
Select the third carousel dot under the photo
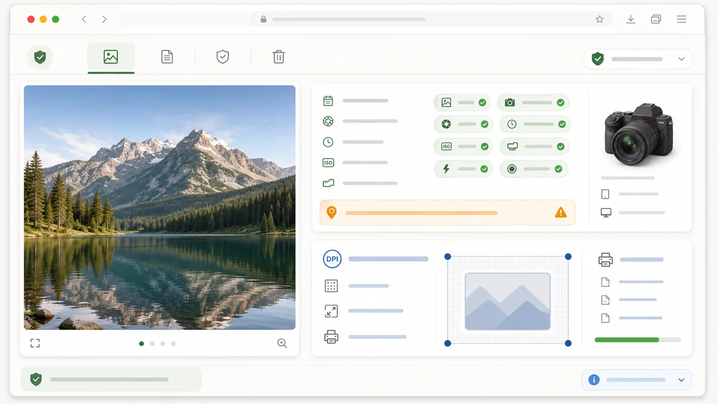163,343
